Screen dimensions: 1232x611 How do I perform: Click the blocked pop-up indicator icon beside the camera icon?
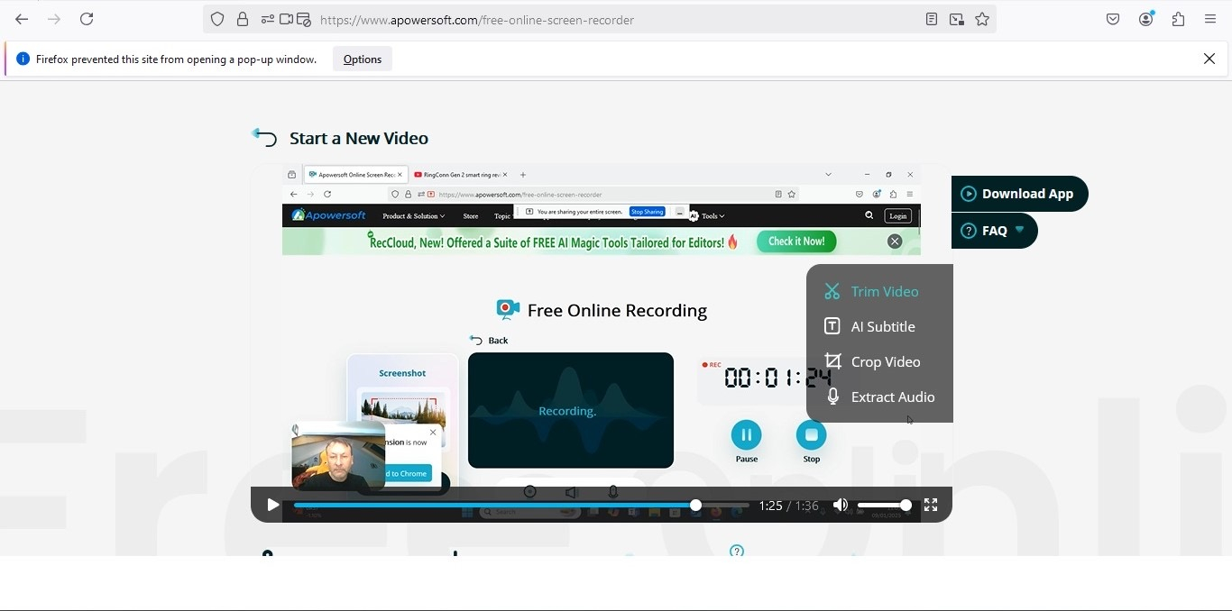click(x=304, y=19)
